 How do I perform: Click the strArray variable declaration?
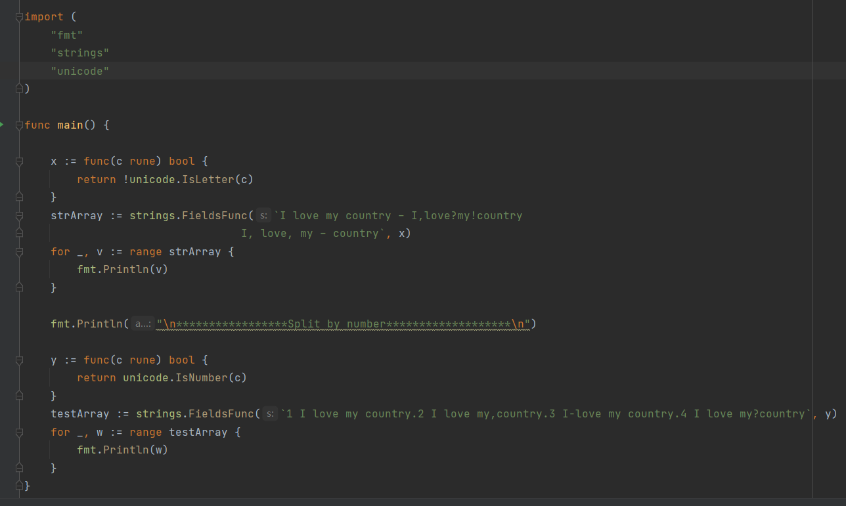77,215
